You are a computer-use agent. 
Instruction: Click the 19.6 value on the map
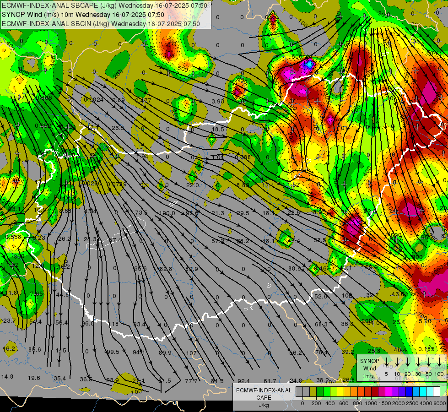pos(34,378)
